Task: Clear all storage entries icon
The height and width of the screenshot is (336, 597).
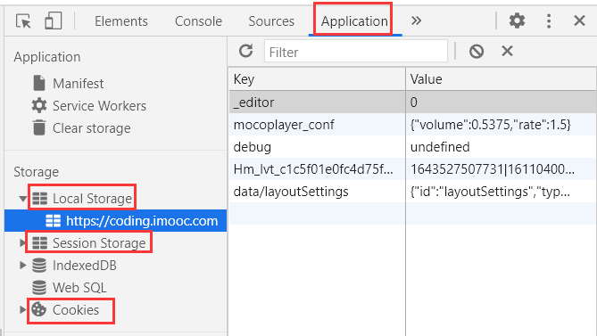Action: 477,51
